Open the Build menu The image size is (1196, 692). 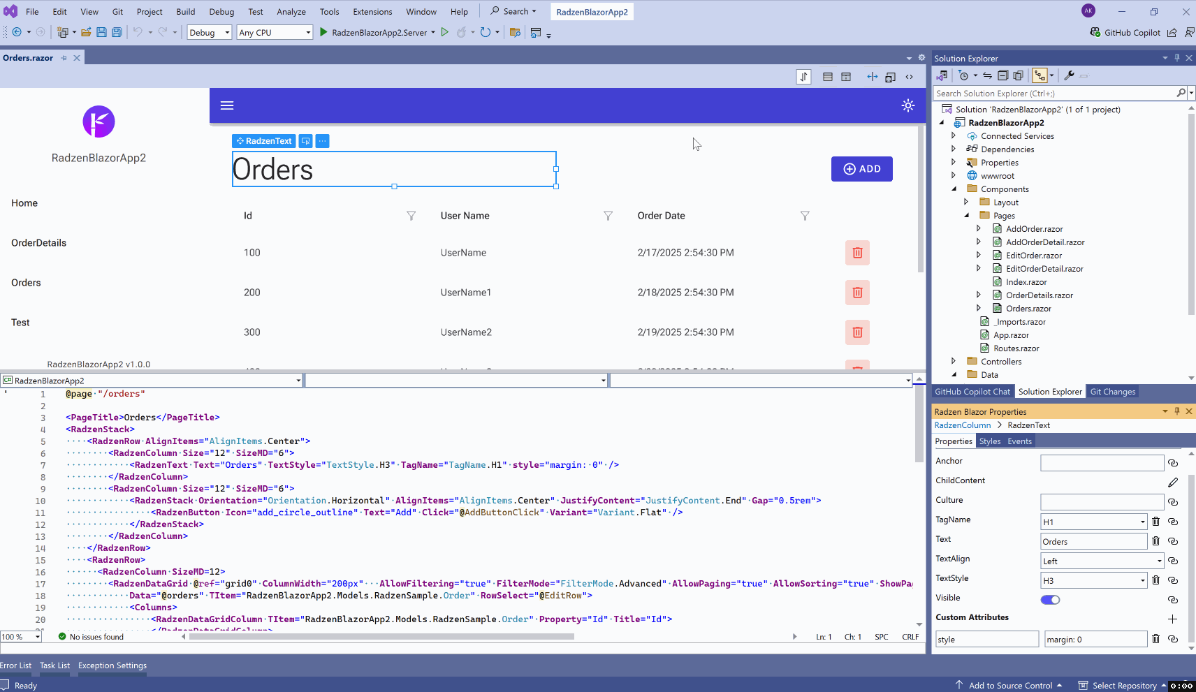186,12
